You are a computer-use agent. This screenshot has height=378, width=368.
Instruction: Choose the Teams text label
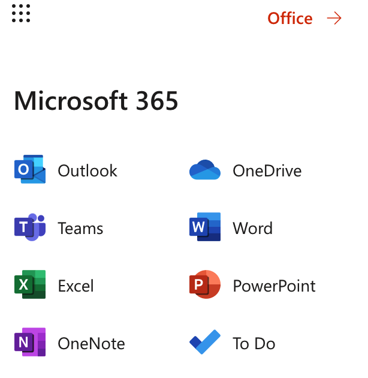click(80, 228)
